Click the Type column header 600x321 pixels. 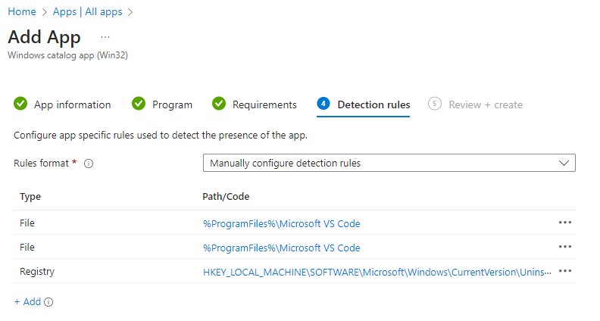(x=30, y=197)
